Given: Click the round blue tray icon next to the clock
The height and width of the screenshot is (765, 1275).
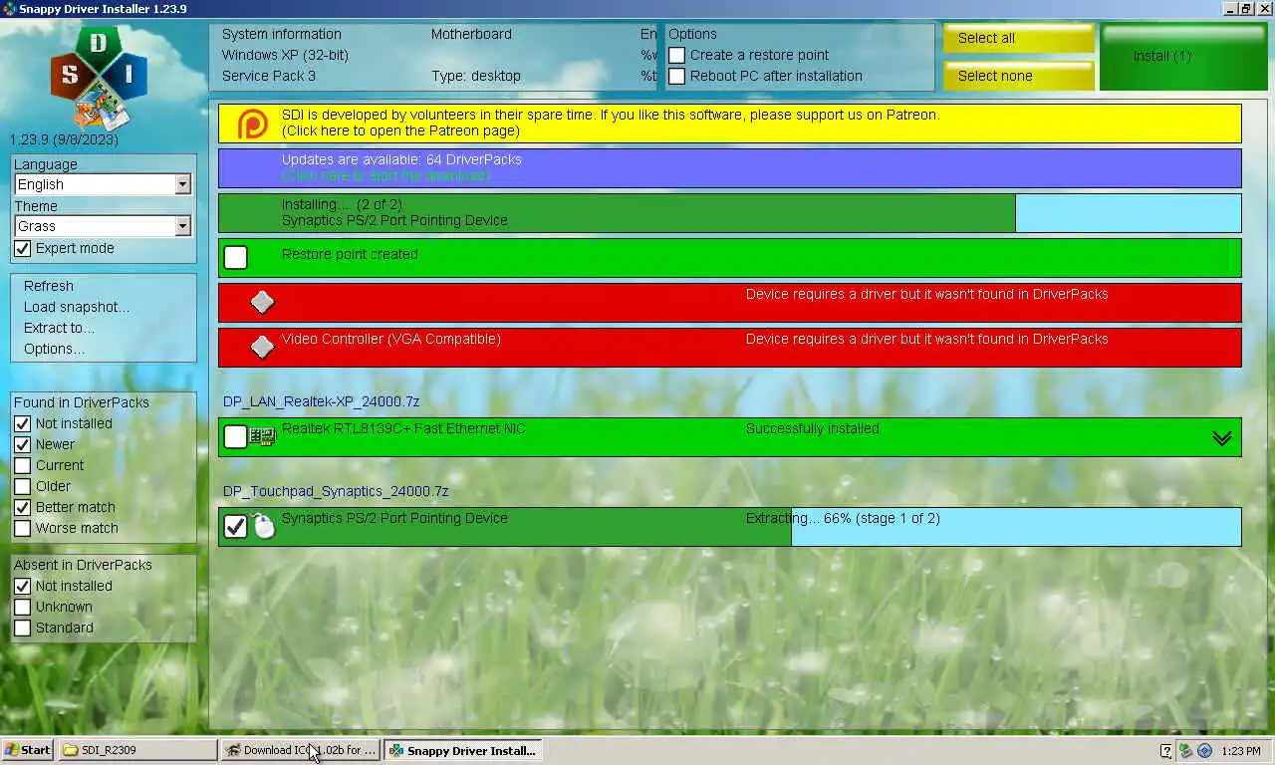Looking at the screenshot, I should click(x=1204, y=750).
